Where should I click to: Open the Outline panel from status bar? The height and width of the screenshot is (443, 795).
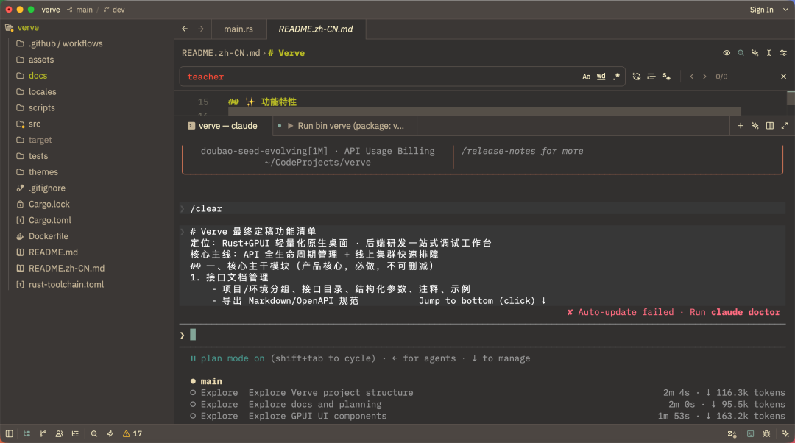(x=76, y=434)
